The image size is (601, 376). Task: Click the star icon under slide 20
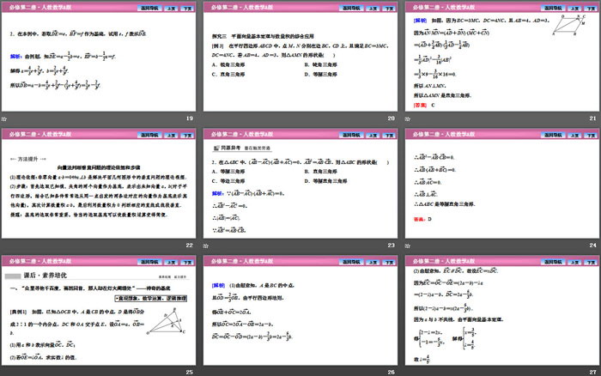(x=207, y=117)
